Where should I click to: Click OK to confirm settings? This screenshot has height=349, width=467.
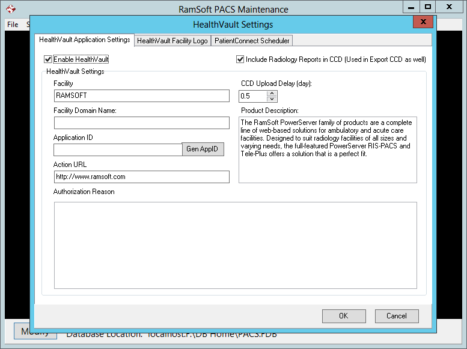(343, 316)
